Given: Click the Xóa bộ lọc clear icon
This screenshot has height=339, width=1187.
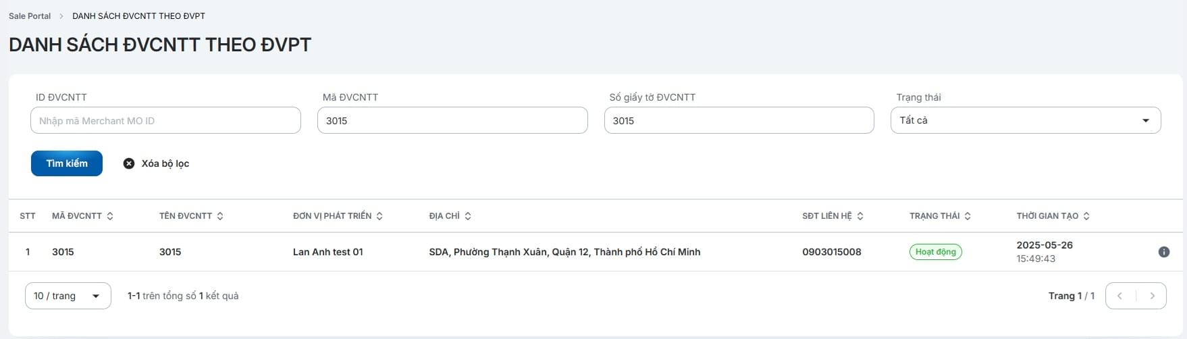Looking at the screenshot, I should (x=129, y=163).
